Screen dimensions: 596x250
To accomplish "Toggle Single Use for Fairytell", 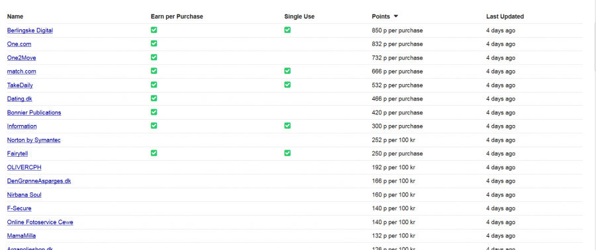I will pyautogui.click(x=287, y=153).
